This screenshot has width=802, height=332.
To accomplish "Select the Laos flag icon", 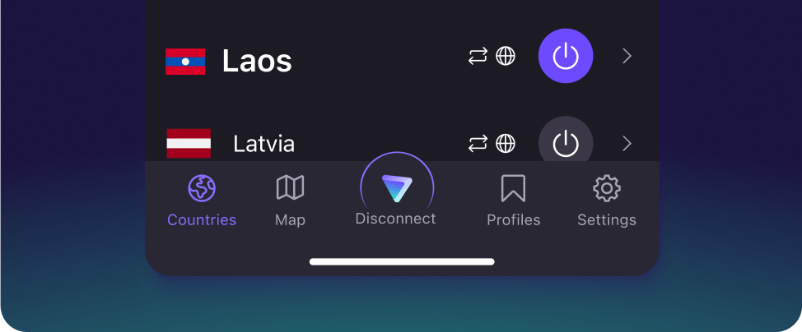I will pos(185,62).
